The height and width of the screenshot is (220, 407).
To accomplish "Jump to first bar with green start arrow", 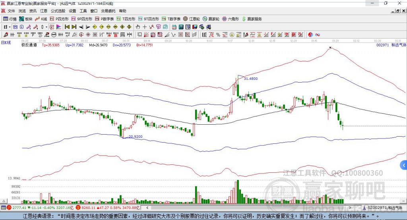I will 67,27.
